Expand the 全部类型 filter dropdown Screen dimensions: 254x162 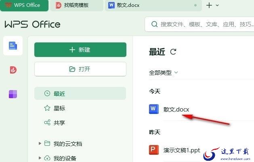(x=164, y=73)
